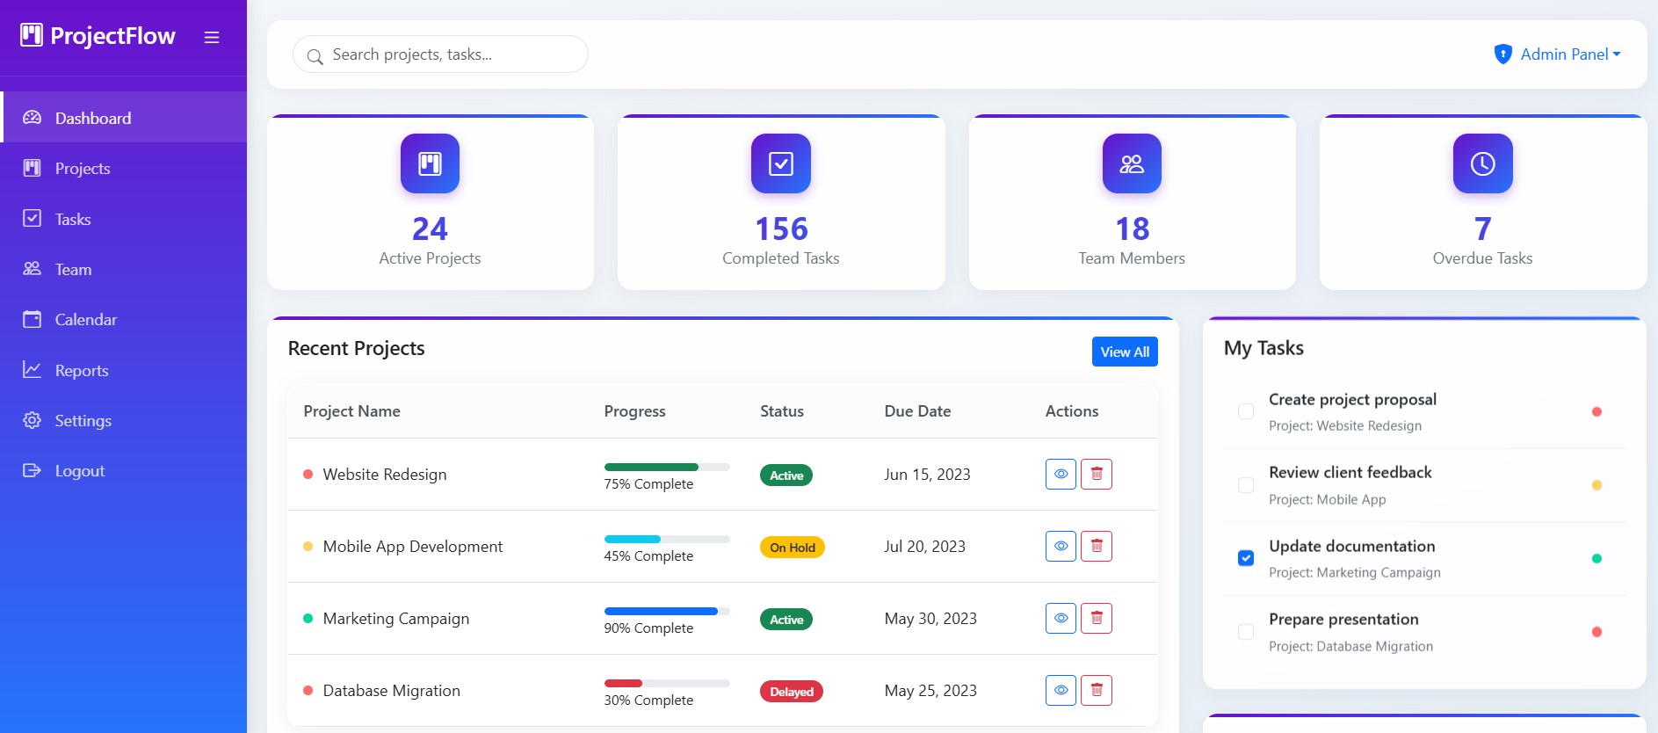The image size is (1658, 733).
Task: Delete the Website Redesign project
Action: [1096, 475]
